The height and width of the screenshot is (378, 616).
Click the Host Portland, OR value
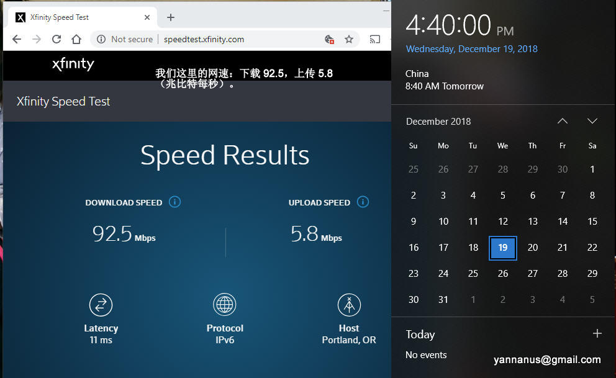tap(349, 340)
